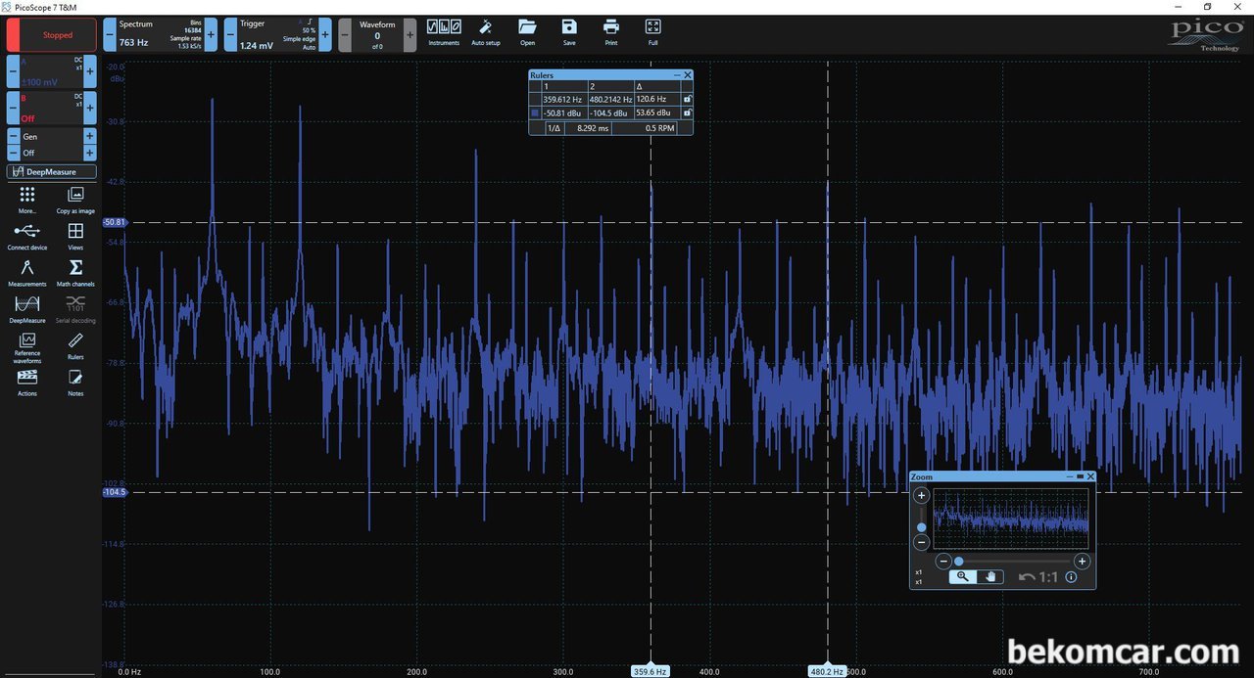The image size is (1254, 678).
Task: Run Auto setup
Action: [x=486, y=32]
